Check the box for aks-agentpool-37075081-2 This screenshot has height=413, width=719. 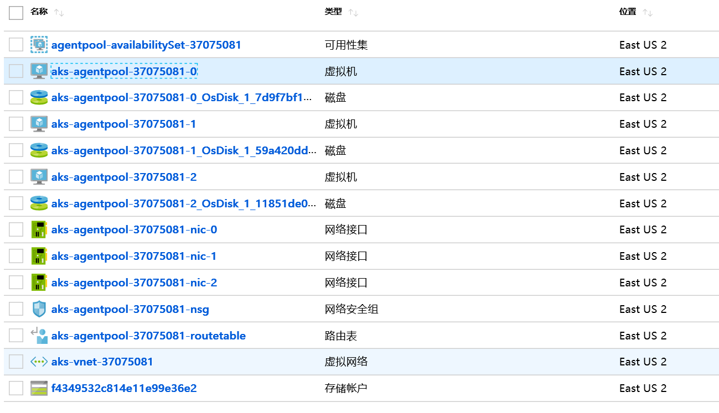(16, 177)
